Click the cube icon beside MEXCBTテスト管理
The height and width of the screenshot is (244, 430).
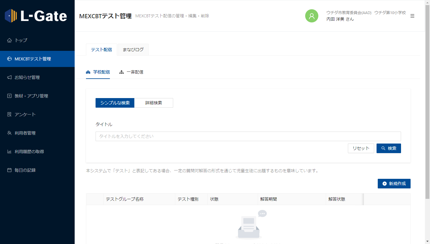[x=9, y=59]
